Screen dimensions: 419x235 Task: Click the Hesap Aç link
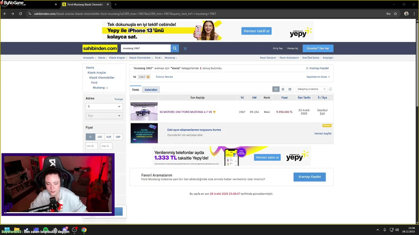pos(293,48)
